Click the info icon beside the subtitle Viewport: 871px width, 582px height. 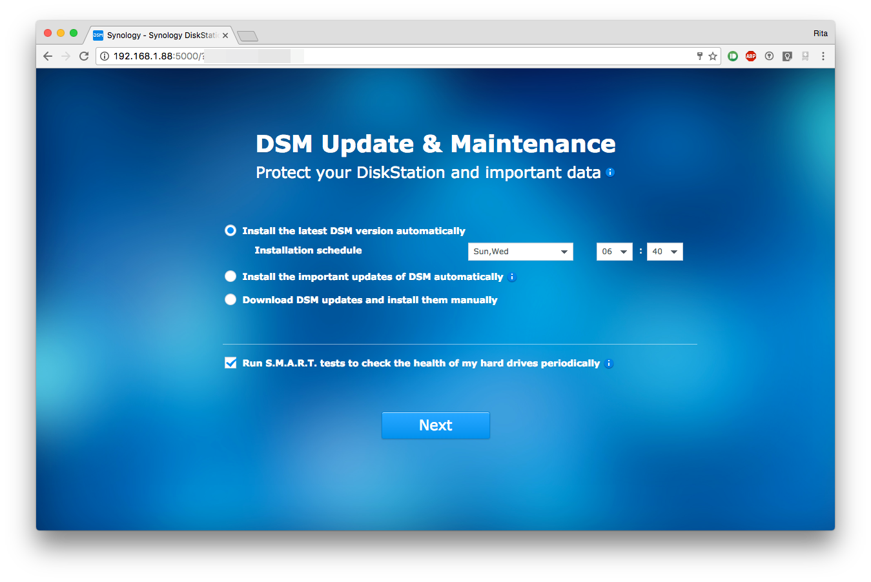click(x=610, y=172)
